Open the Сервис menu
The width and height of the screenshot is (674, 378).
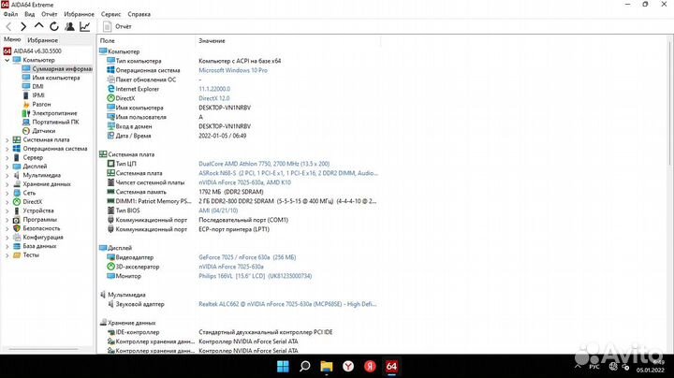(x=110, y=14)
